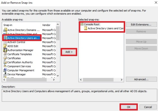The image size is (158, 111).
Task: Click selected snap-ins scroll right arrow
Action: tap(122, 80)
